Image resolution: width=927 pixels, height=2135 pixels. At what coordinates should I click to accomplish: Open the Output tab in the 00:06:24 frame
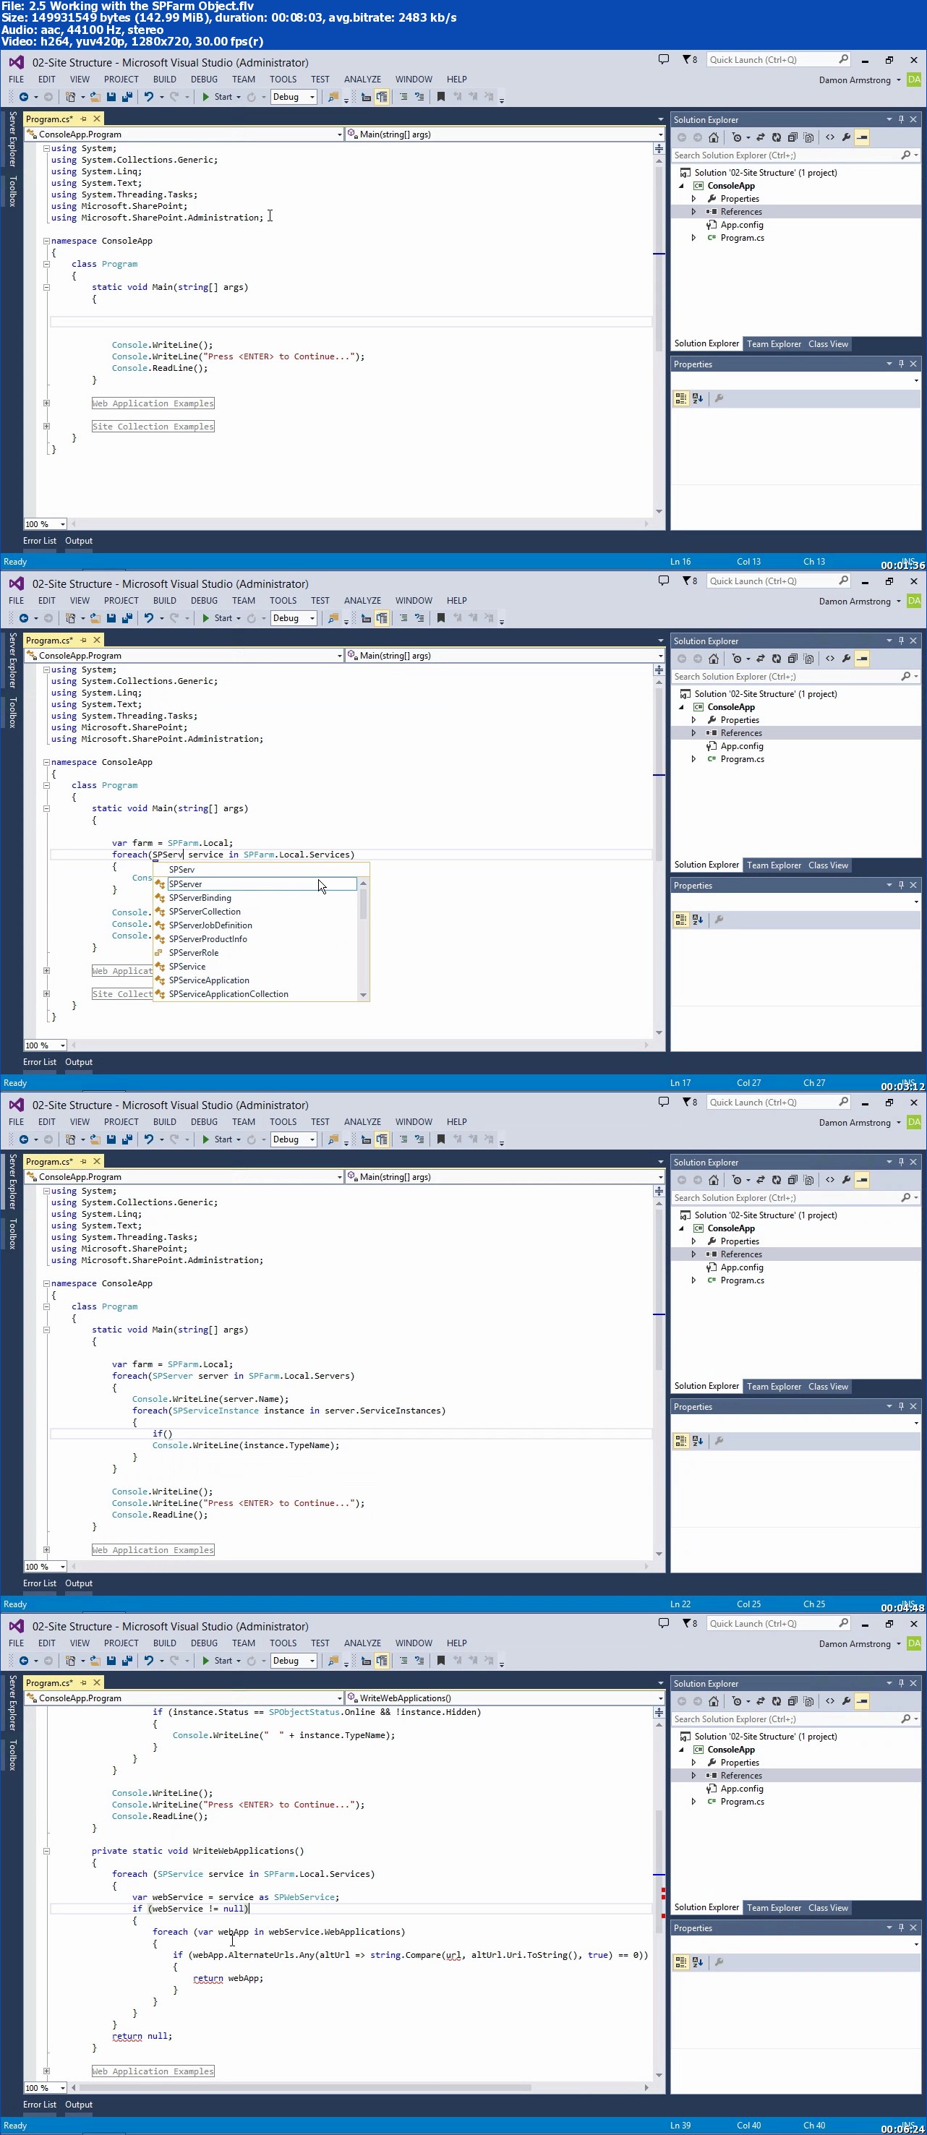click(x=79, y=2105)
